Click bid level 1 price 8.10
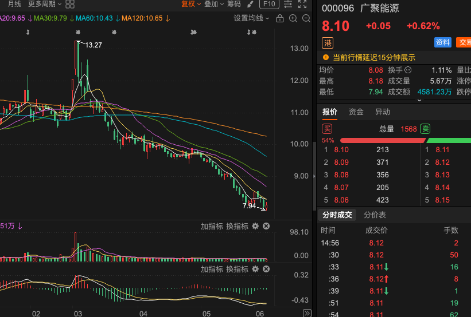Screen dimensions: 471x317 tap(341, 149)
